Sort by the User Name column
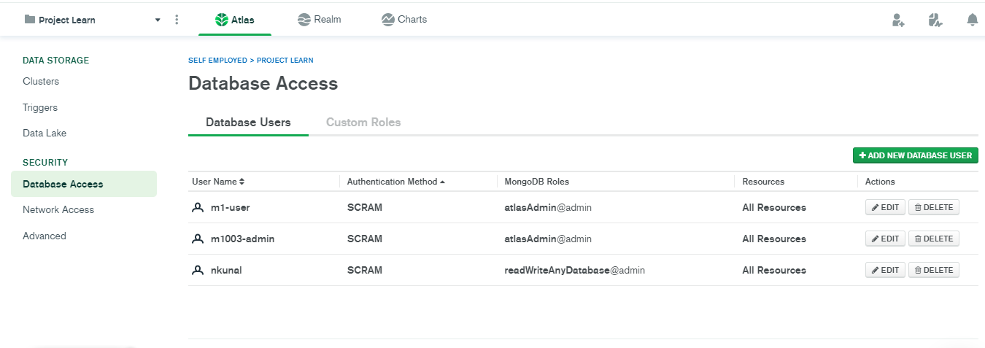Image resolution: width=985 pixels, height=348 pixels. (x=218, y=182)
